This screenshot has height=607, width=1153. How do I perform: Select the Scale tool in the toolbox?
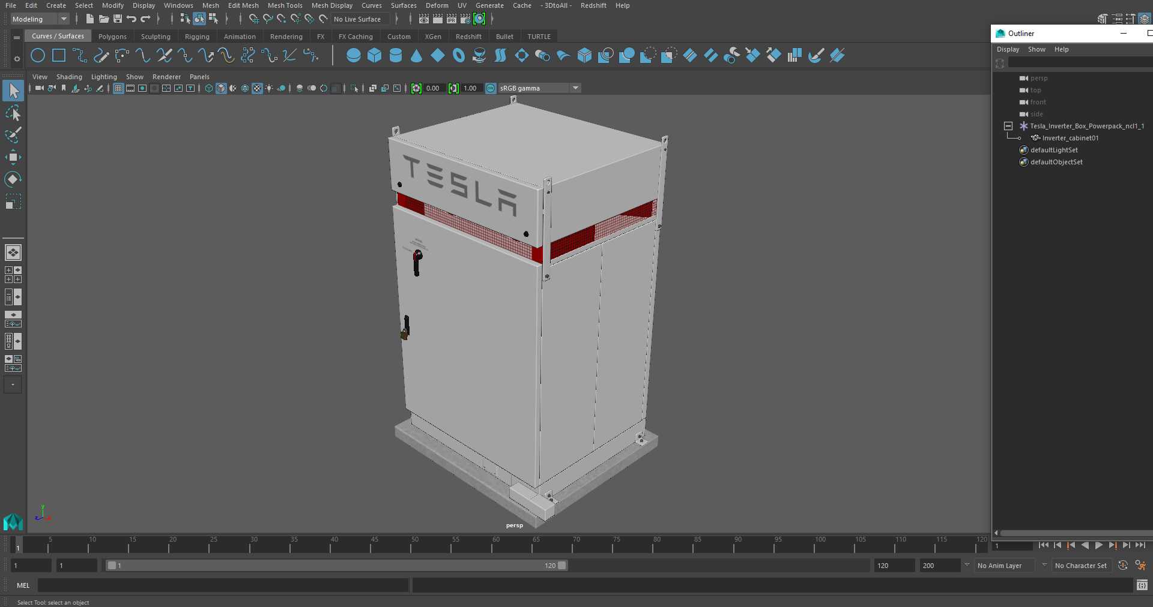pos(13,201)
